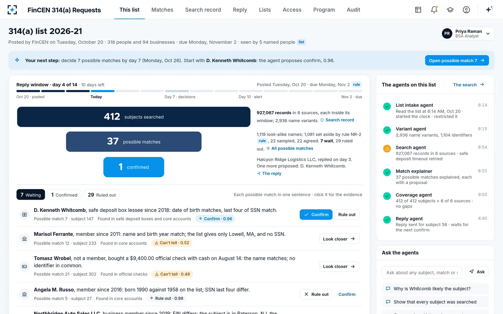Click the 37 possible matches bar

coord(134,142)
